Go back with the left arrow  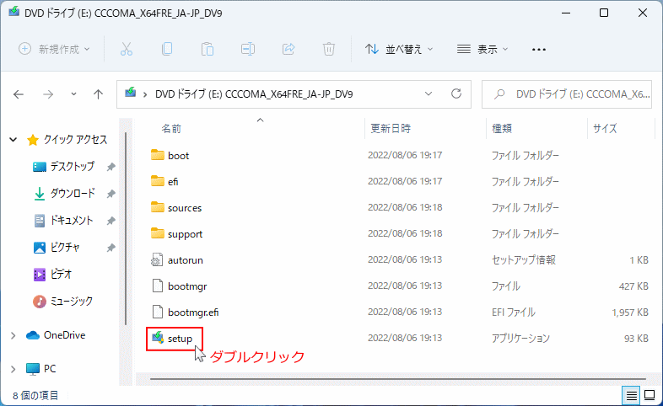[x=19, y=94]
